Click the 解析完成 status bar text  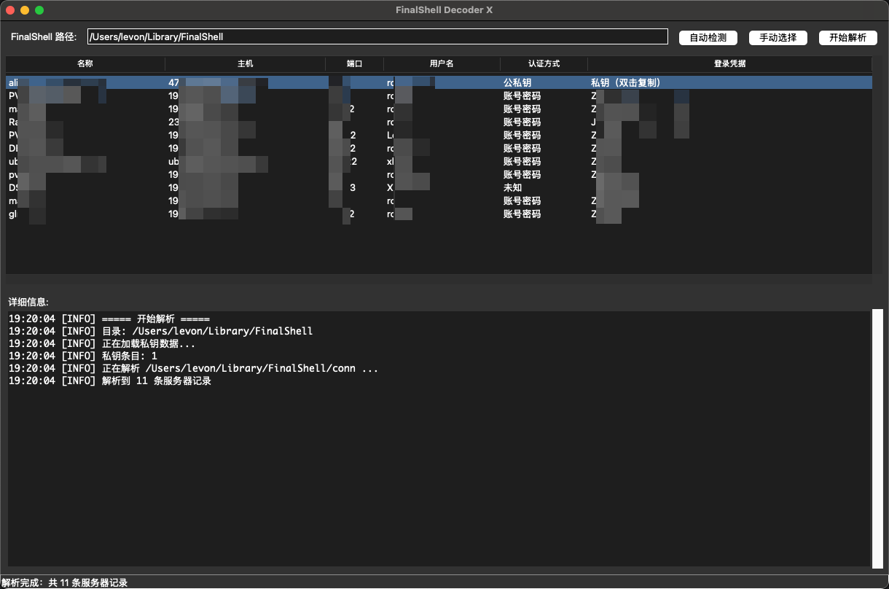click(64, 582)
